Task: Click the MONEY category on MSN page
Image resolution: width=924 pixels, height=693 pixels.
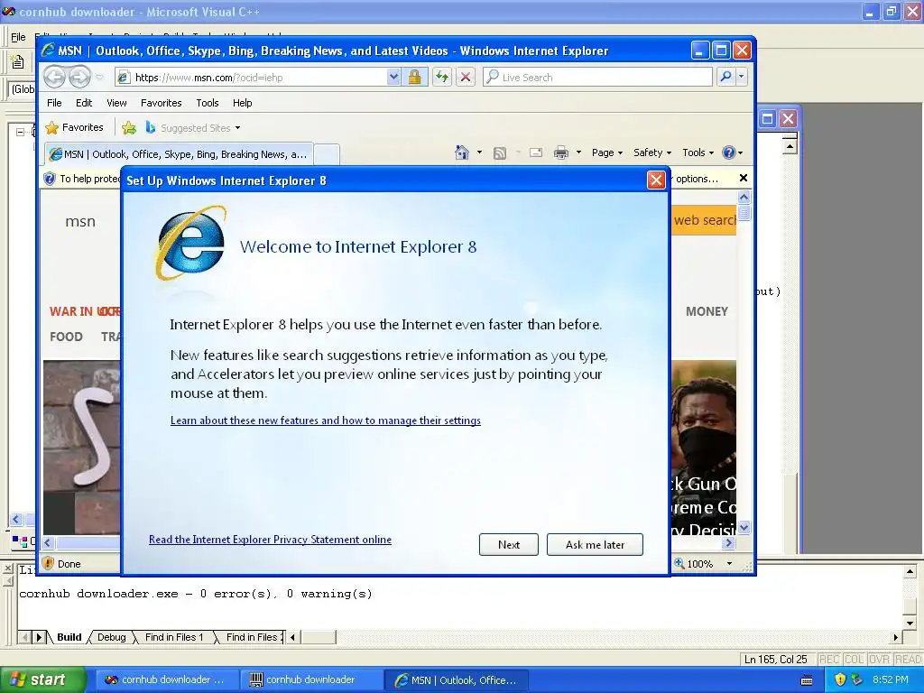Action: [x=707, y=311]
